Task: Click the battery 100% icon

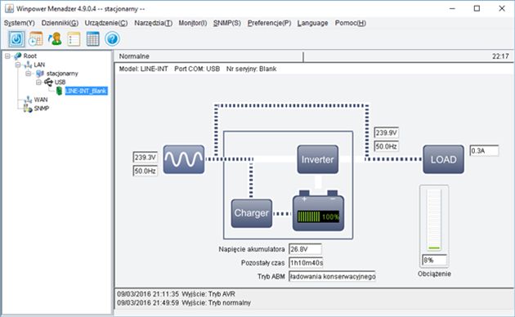Action: (318, 211)
